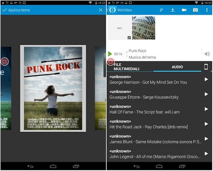Preview the George Harrison track
The height and width of the screenshot is (171, 213).
(x=206, y=79)
